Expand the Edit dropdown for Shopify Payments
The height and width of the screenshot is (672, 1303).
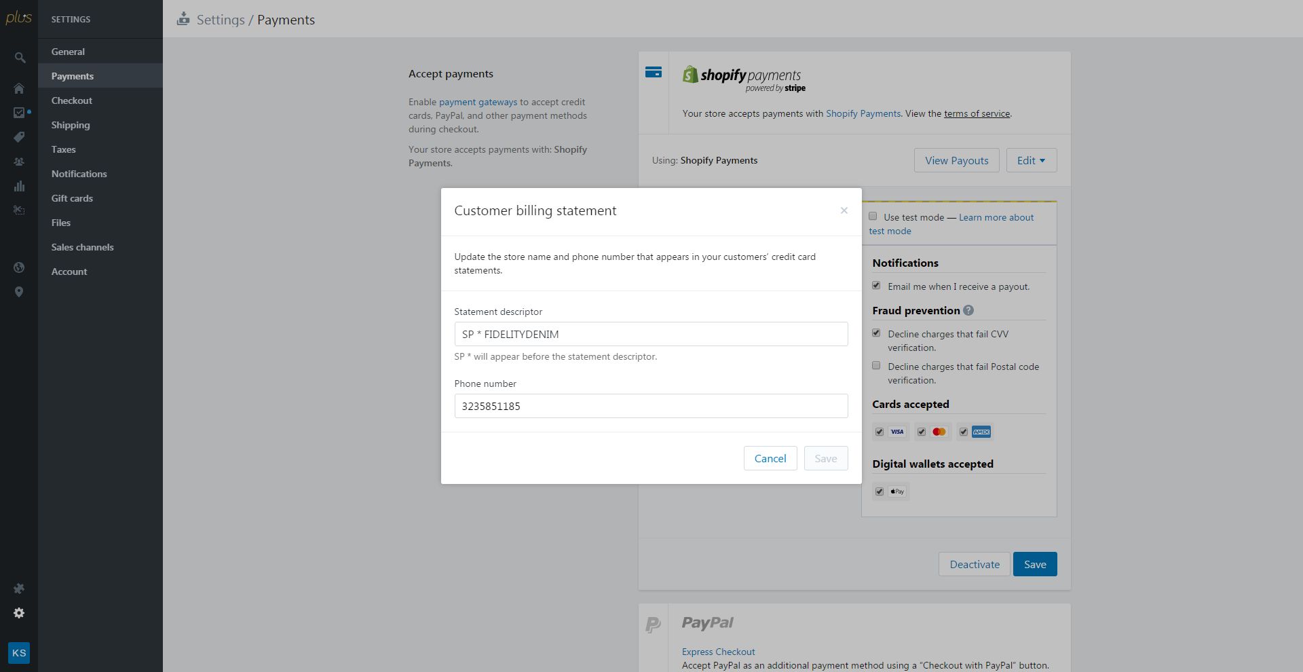1031,160
